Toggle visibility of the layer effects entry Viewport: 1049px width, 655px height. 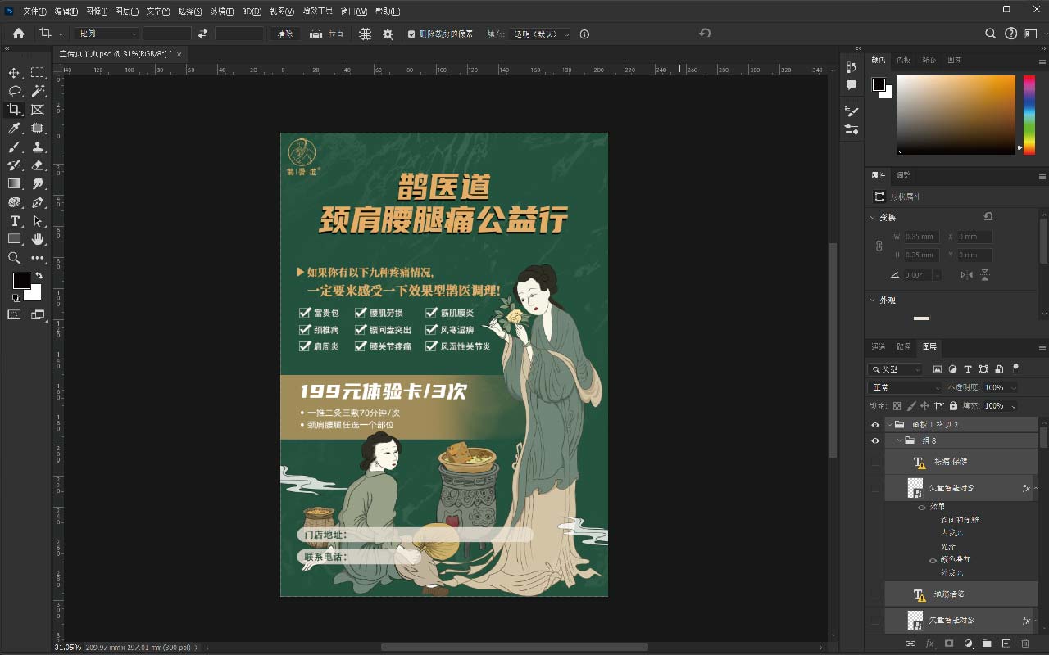tap(922, 508)
